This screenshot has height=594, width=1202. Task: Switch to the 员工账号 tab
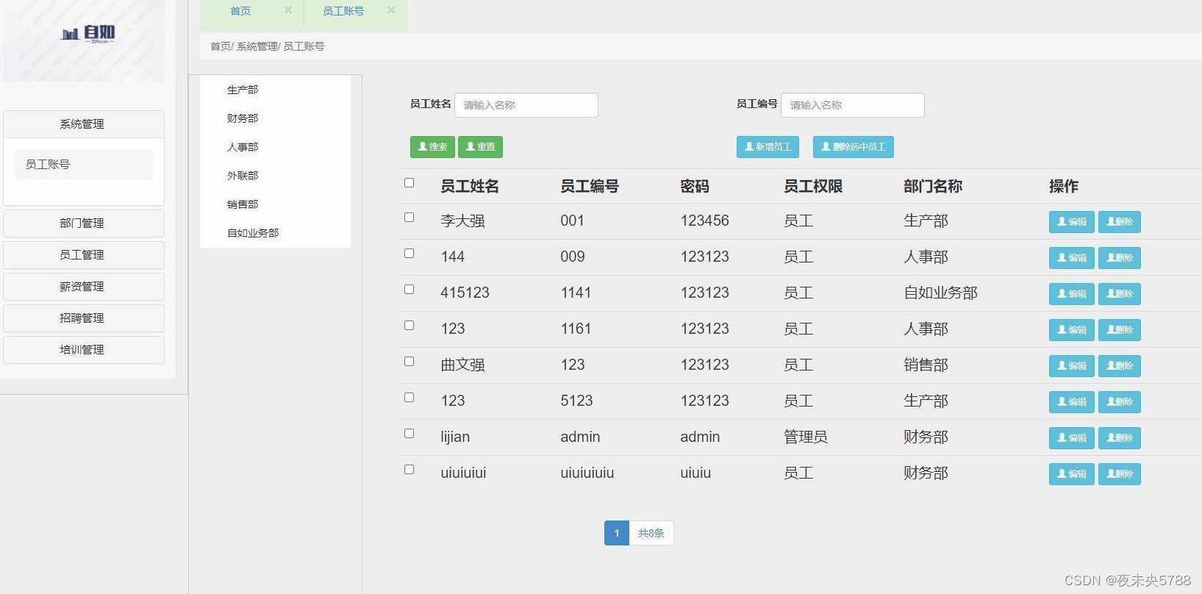point(343,11)
